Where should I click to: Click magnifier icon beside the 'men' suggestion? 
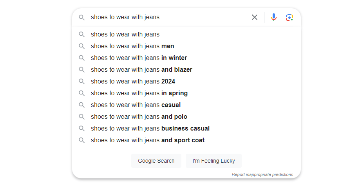[x=81, y=46]
